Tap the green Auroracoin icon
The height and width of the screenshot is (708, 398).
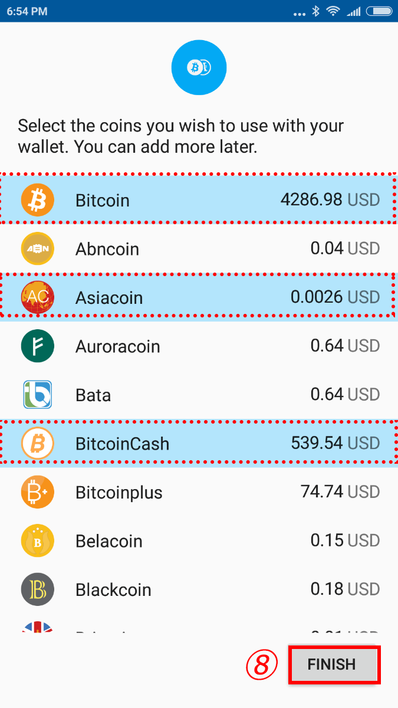pyautogui.click(x=38, y=346)
